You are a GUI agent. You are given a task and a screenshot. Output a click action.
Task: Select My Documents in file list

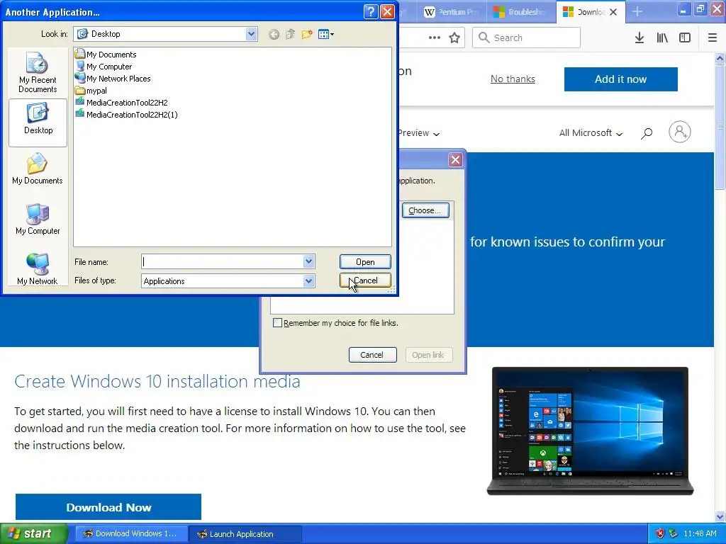(106, 55)
